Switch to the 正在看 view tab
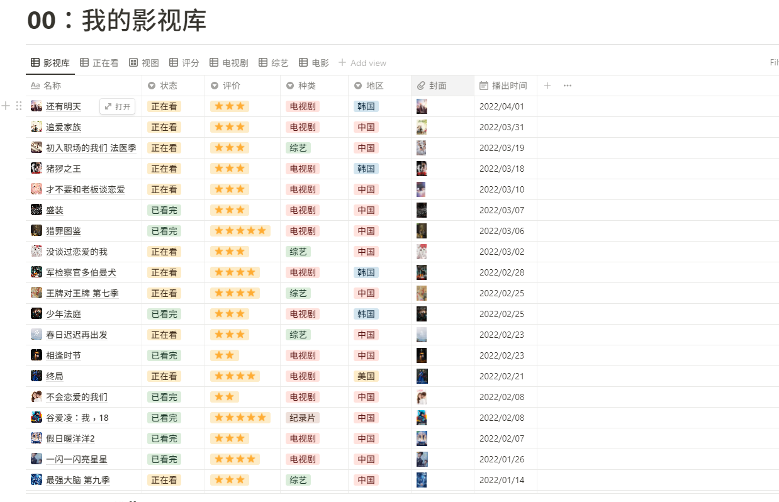This screenshot has width=779, height=502. (99, 63)
